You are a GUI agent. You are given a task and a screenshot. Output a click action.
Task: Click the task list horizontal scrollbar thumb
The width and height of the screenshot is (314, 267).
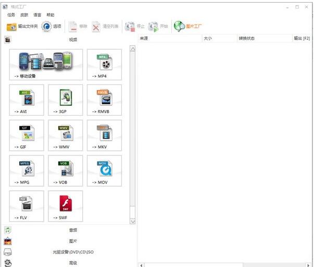[193, 265]
